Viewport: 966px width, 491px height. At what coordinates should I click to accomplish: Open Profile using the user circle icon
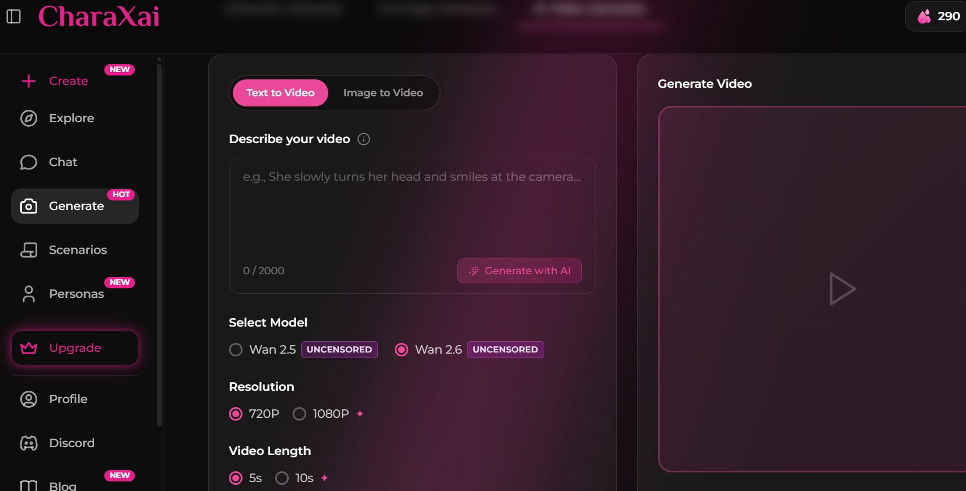29,399
